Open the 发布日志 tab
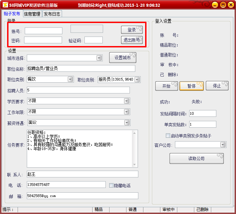Viewport: 236px width, 214px height. click(x=52, y=14)
